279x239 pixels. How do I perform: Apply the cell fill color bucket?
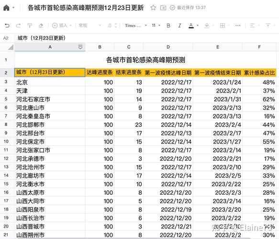pos(207,26)
